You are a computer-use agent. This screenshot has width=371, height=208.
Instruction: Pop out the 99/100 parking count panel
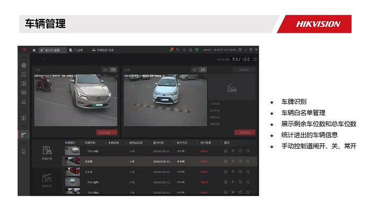pos(255,59)
